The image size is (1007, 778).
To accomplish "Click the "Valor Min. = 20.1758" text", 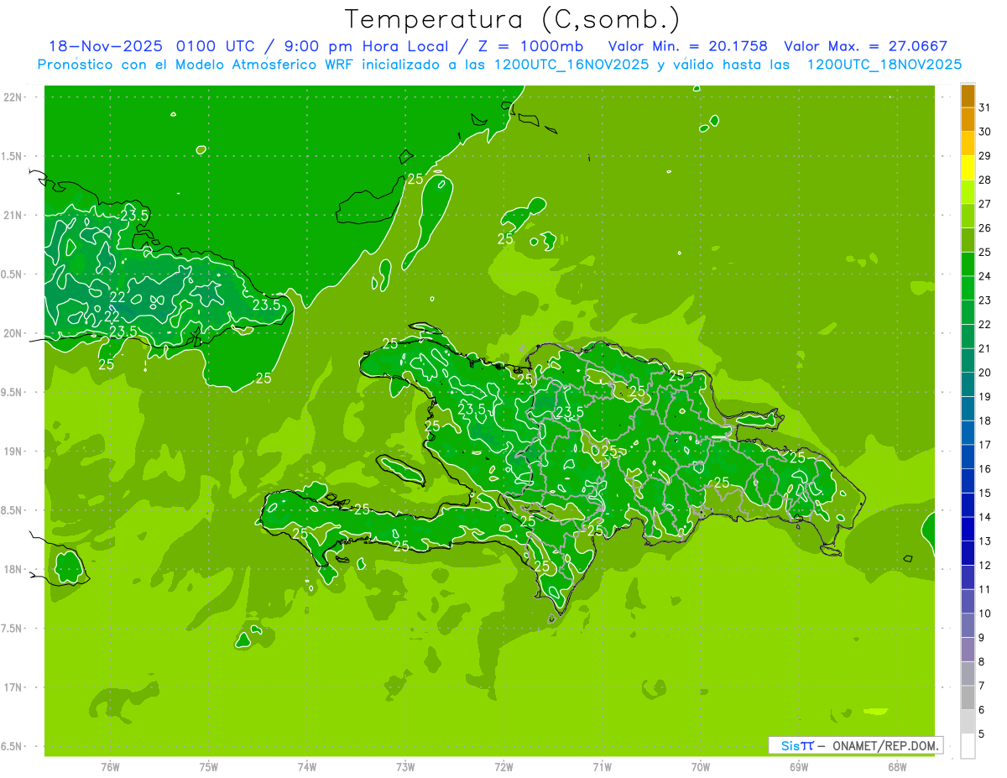I will [x=688, y=46].
